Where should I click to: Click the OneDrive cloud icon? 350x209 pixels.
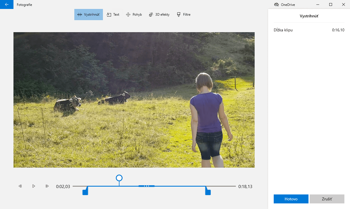coord(276,4)
